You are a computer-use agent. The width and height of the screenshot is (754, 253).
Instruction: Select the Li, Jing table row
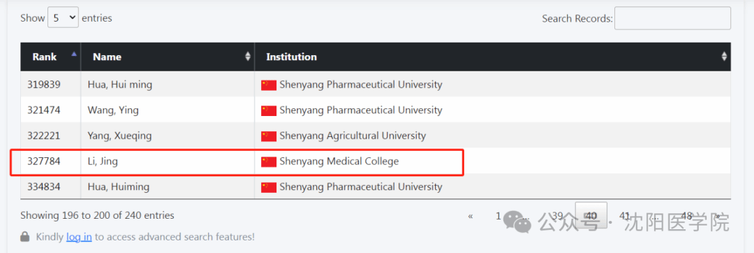376,161
